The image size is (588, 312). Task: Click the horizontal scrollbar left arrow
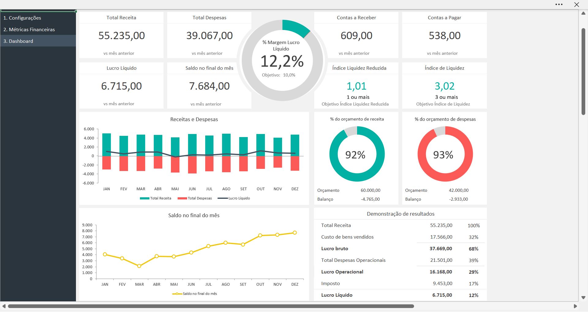pos(4,306)
